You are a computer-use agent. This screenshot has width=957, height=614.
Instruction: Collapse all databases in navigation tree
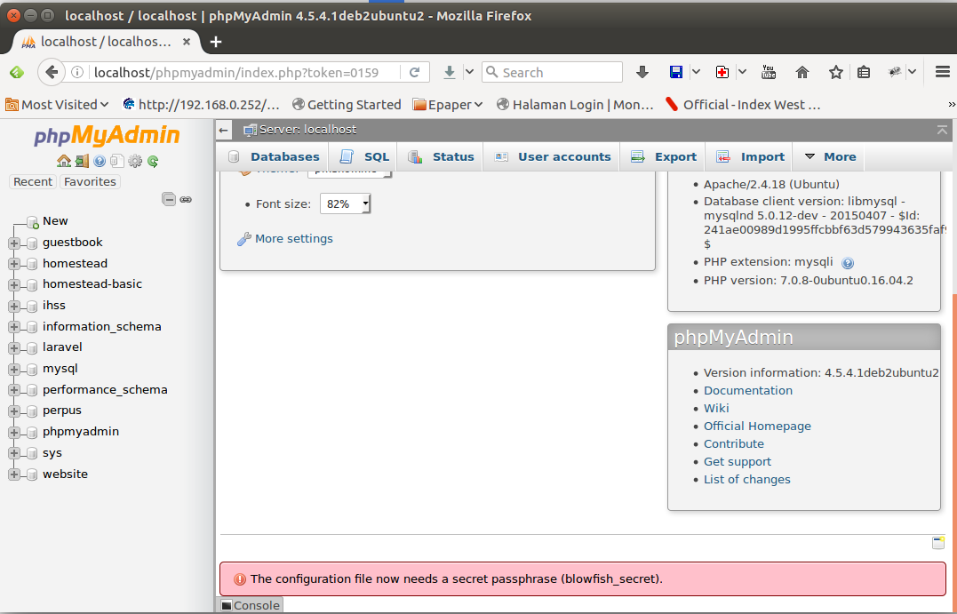tap(169, 199)
